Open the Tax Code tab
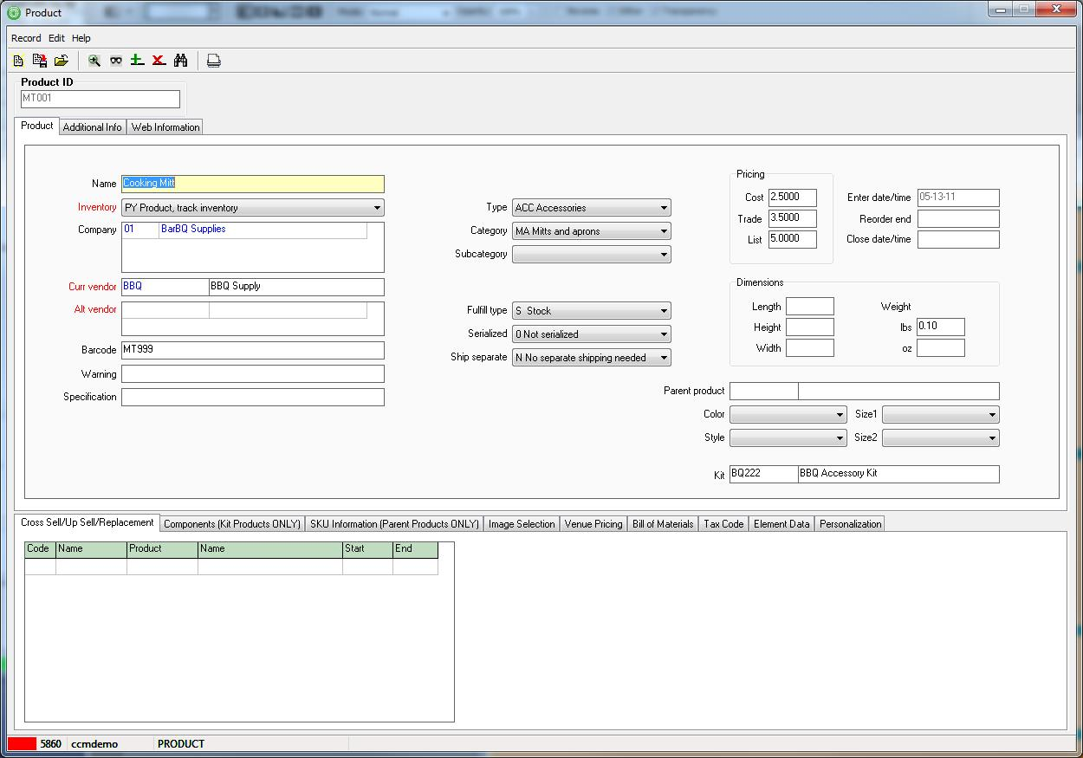The image size is (1083, 758). click(723, 524)
